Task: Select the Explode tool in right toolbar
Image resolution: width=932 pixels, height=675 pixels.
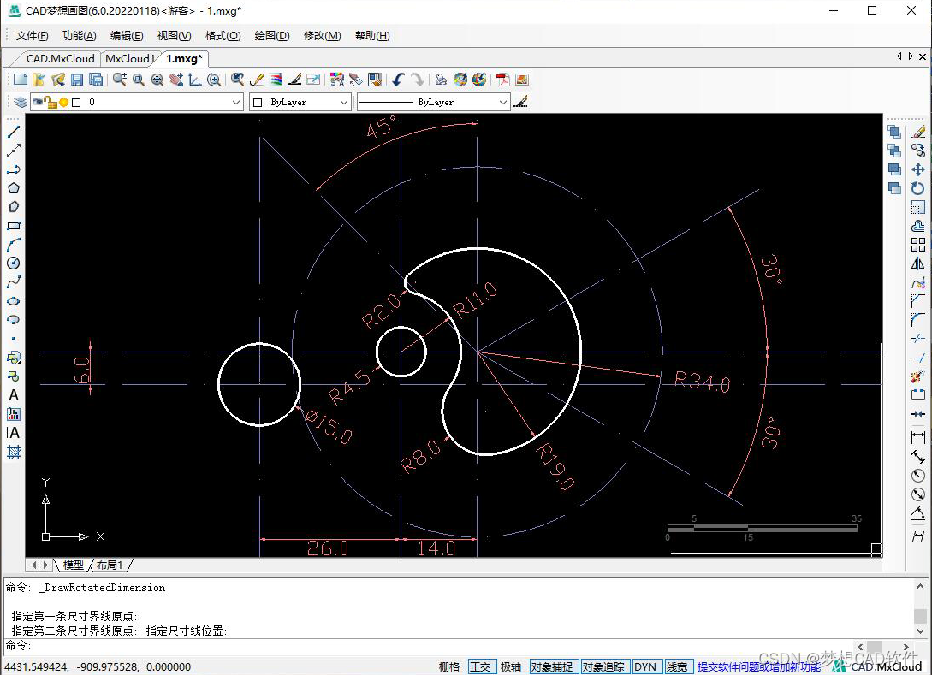Action: (918, 376)
